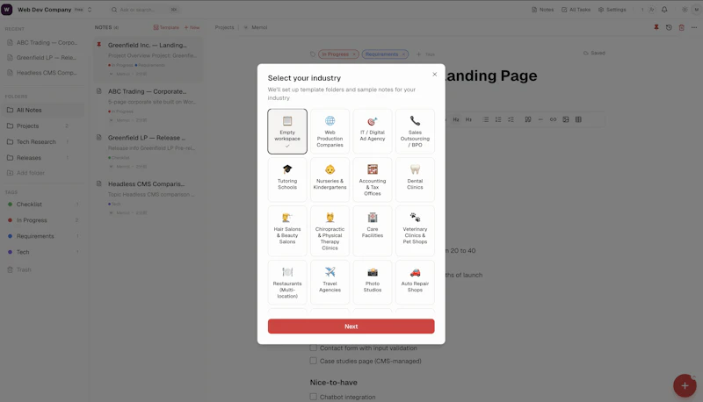The image size is (703, 402).
Task: Select the Empty workspace industry card
Action: pyautogui.click(x=287, y=131)
